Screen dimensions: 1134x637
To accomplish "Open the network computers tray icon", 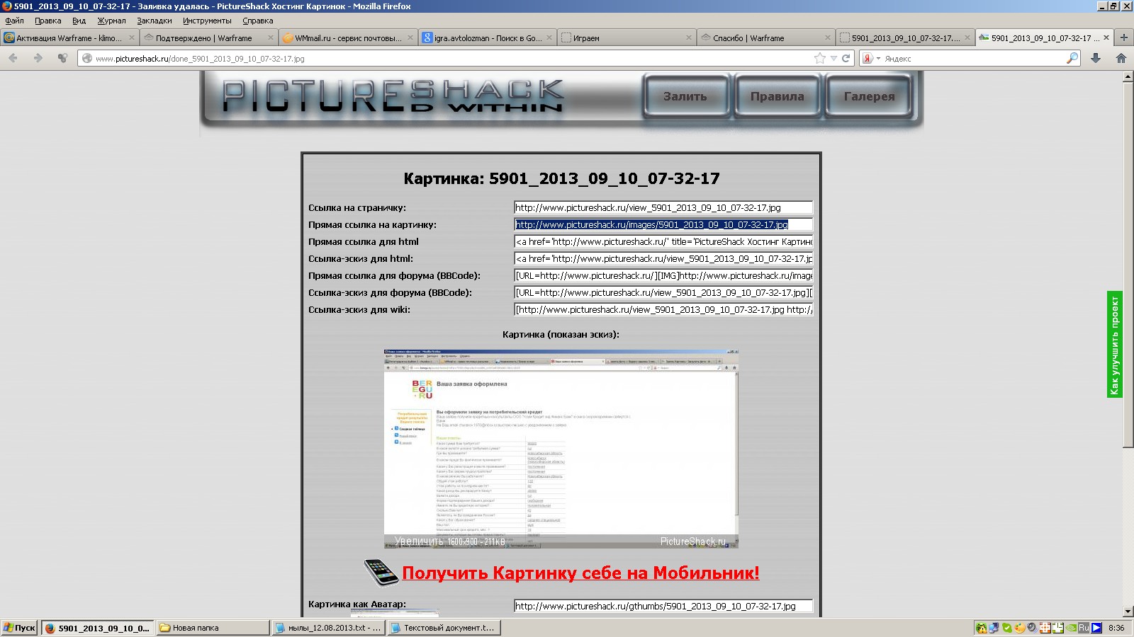I will tap(994, 628).
